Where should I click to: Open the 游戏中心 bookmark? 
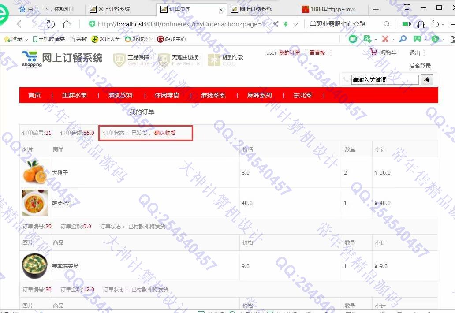pos(172,39)
